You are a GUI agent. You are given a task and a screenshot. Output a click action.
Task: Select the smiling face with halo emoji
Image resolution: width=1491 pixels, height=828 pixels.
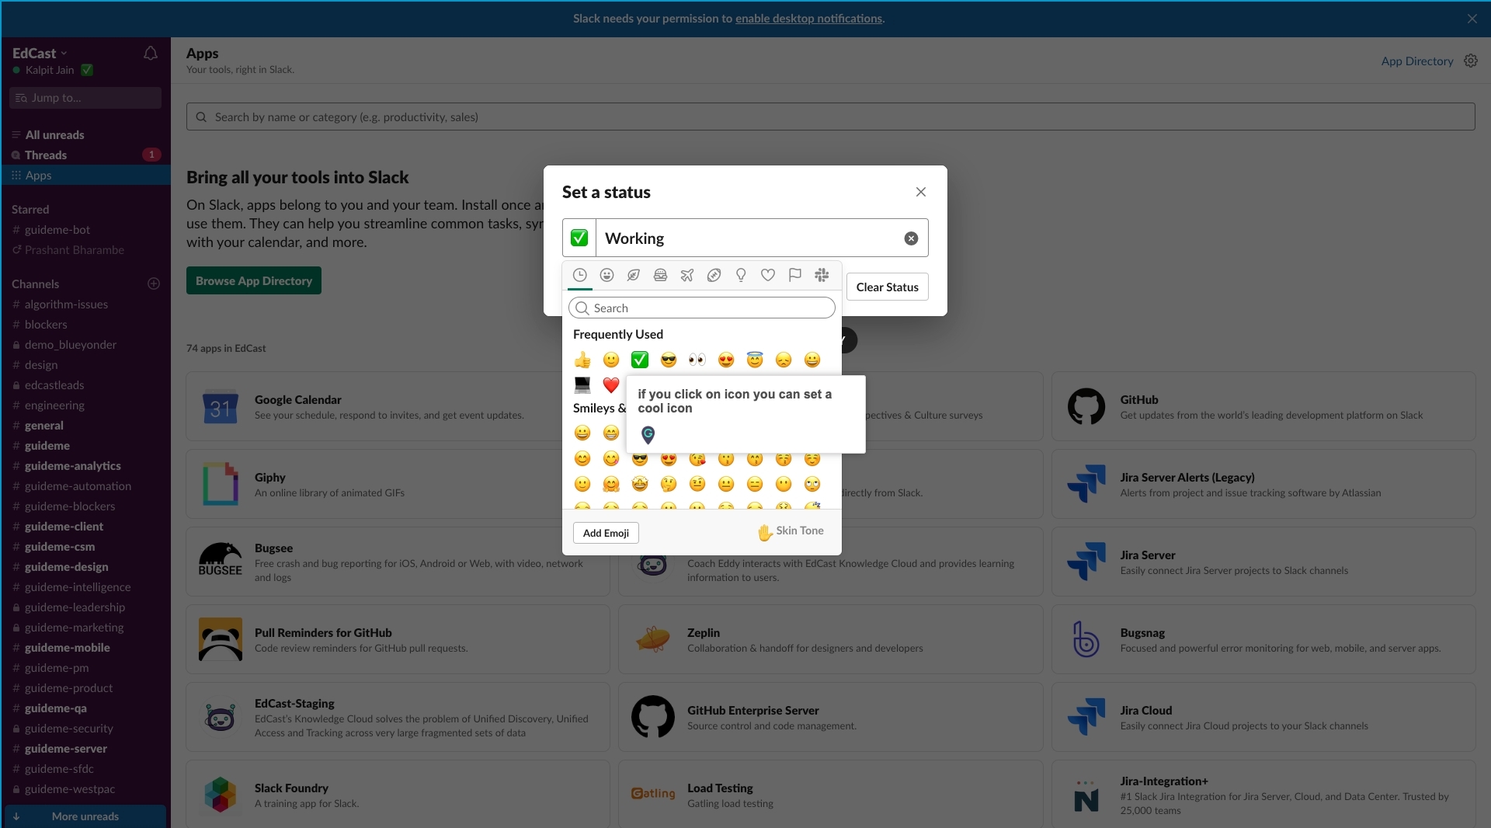[755, 360]
